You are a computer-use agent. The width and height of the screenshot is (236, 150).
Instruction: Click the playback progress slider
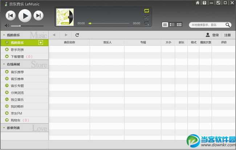click(109, 23)
